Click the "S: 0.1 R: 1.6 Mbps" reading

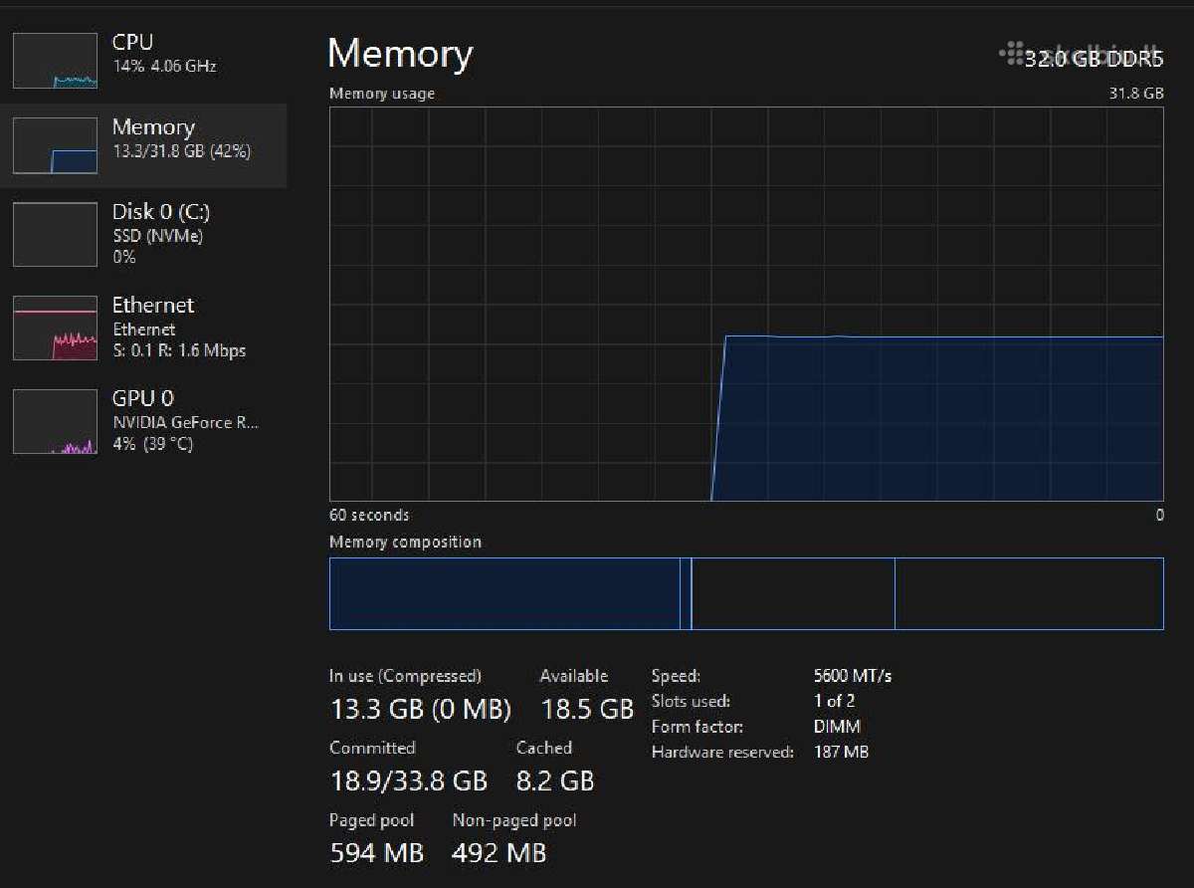tap(179, 350)
